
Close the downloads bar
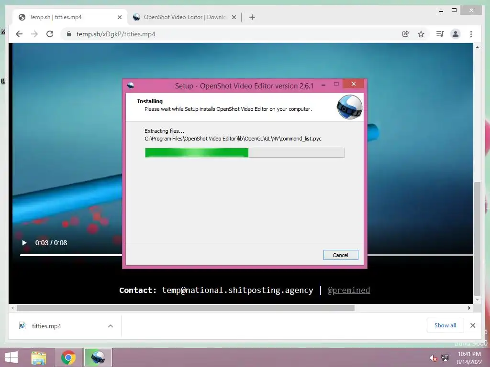point(472,325)
